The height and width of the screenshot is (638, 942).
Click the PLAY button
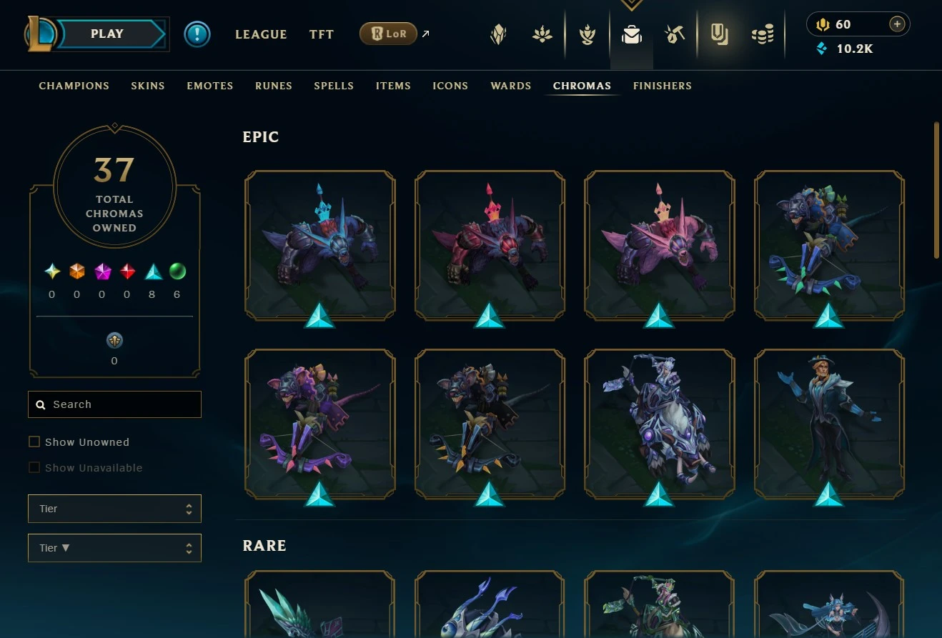click(x=107, y=34)
